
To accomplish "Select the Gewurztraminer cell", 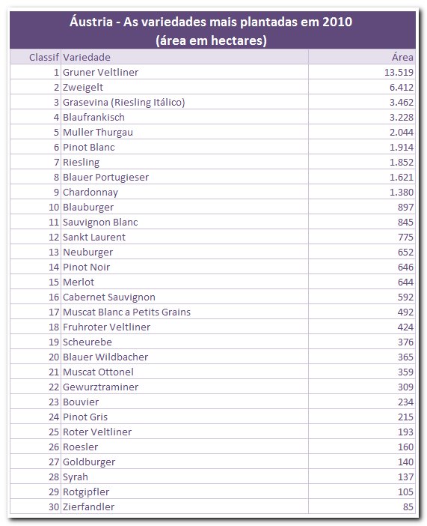I will [185, 387].
